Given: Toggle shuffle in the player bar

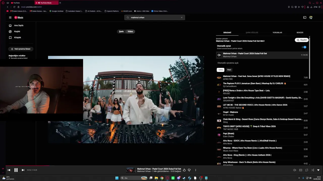Looking at the screenshot, I should point(313,170).
